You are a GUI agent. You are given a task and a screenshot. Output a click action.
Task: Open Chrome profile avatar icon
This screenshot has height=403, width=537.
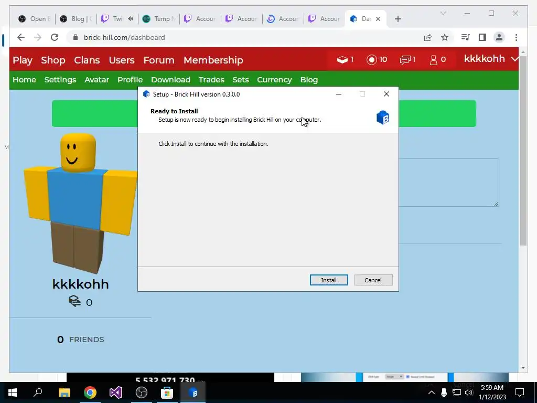(x=499, y=37)
